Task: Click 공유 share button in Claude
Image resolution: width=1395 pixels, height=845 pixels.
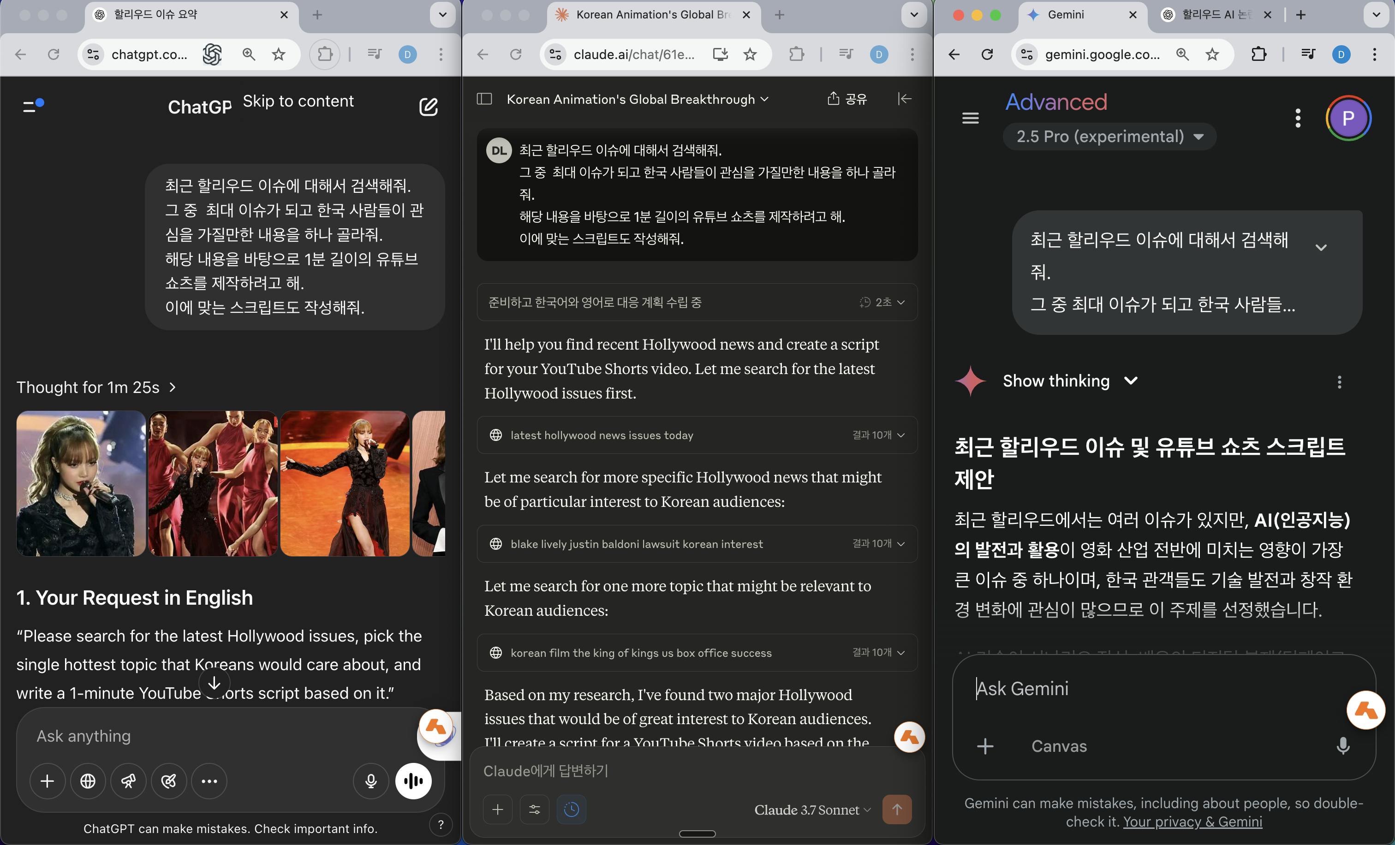Action: pos(847,99)
